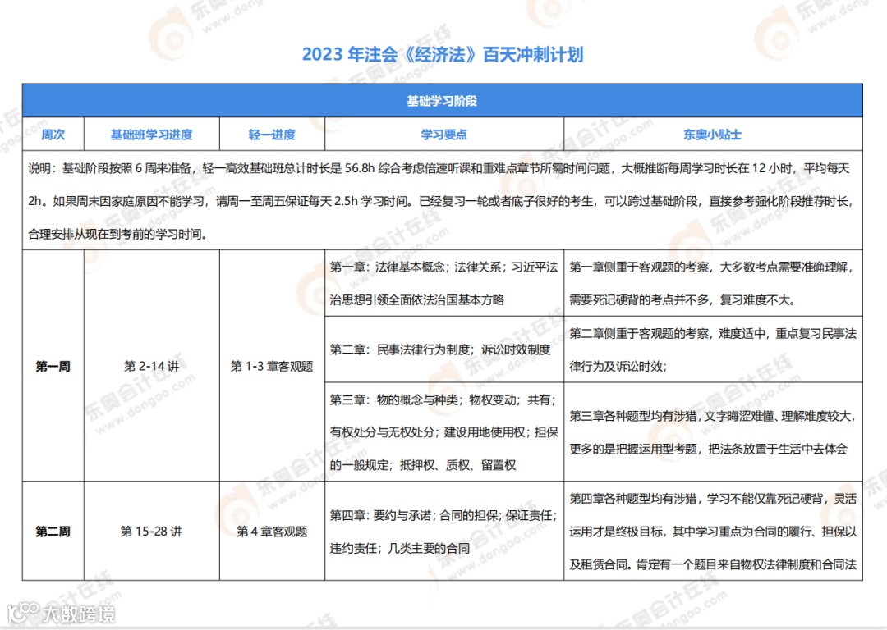
Task: Click the 第四章：要约与承诺 cell
Action: [x=444, y=531]
